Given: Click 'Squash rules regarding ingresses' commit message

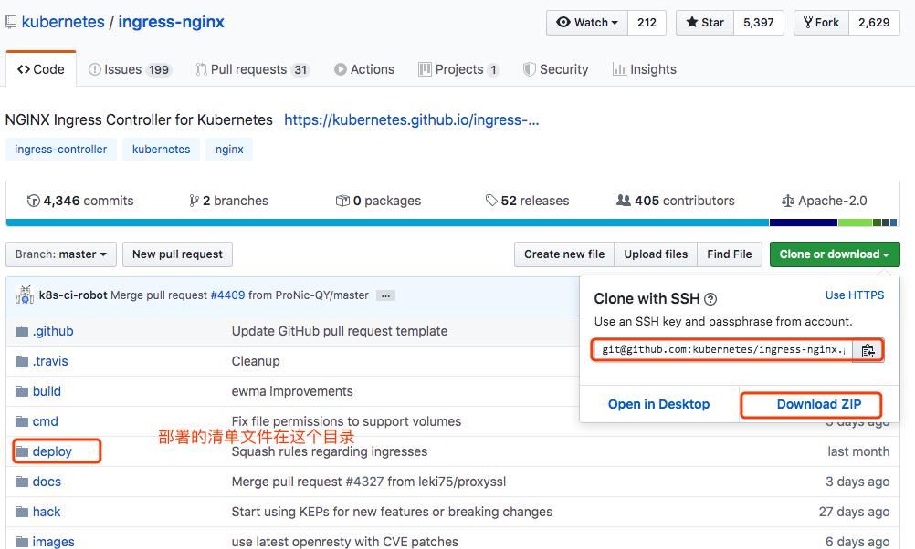Looking at the screenshot, I should (329, 451).
